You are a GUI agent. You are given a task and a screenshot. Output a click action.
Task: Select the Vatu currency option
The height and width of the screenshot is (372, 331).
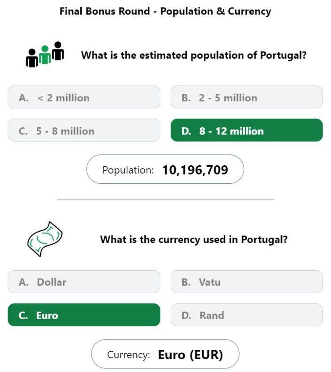point(247,282)
